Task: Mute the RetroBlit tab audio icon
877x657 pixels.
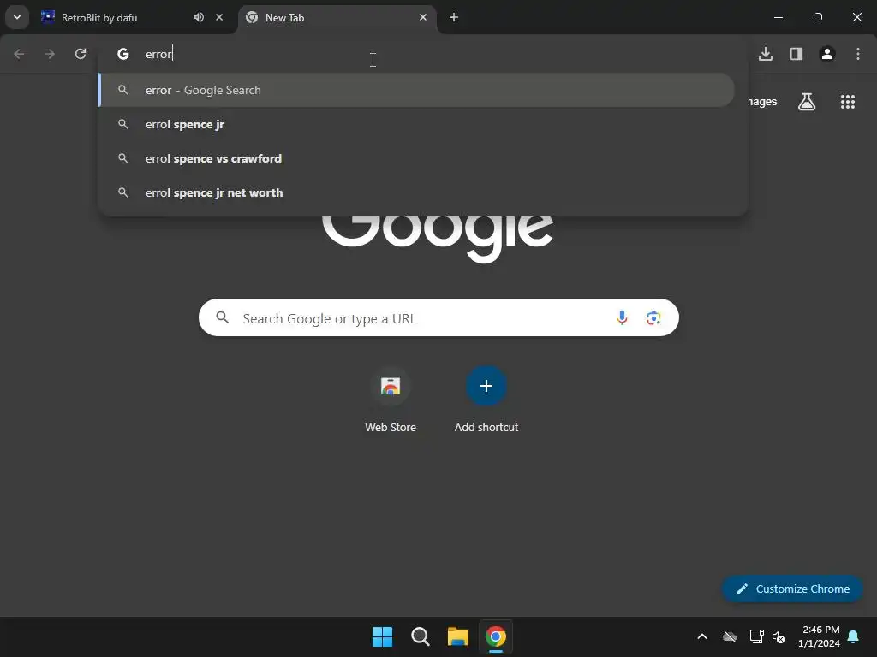Action: tap(198, 17)
